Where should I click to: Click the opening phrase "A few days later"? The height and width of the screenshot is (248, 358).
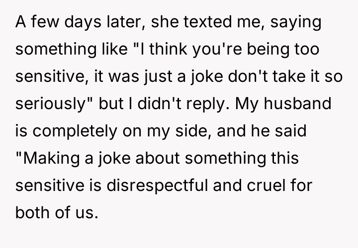pos(66,23)
